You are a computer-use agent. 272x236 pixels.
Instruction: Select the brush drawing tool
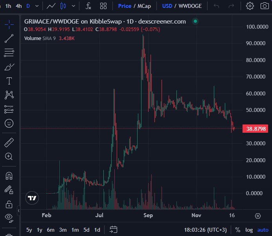coord(9,67)
